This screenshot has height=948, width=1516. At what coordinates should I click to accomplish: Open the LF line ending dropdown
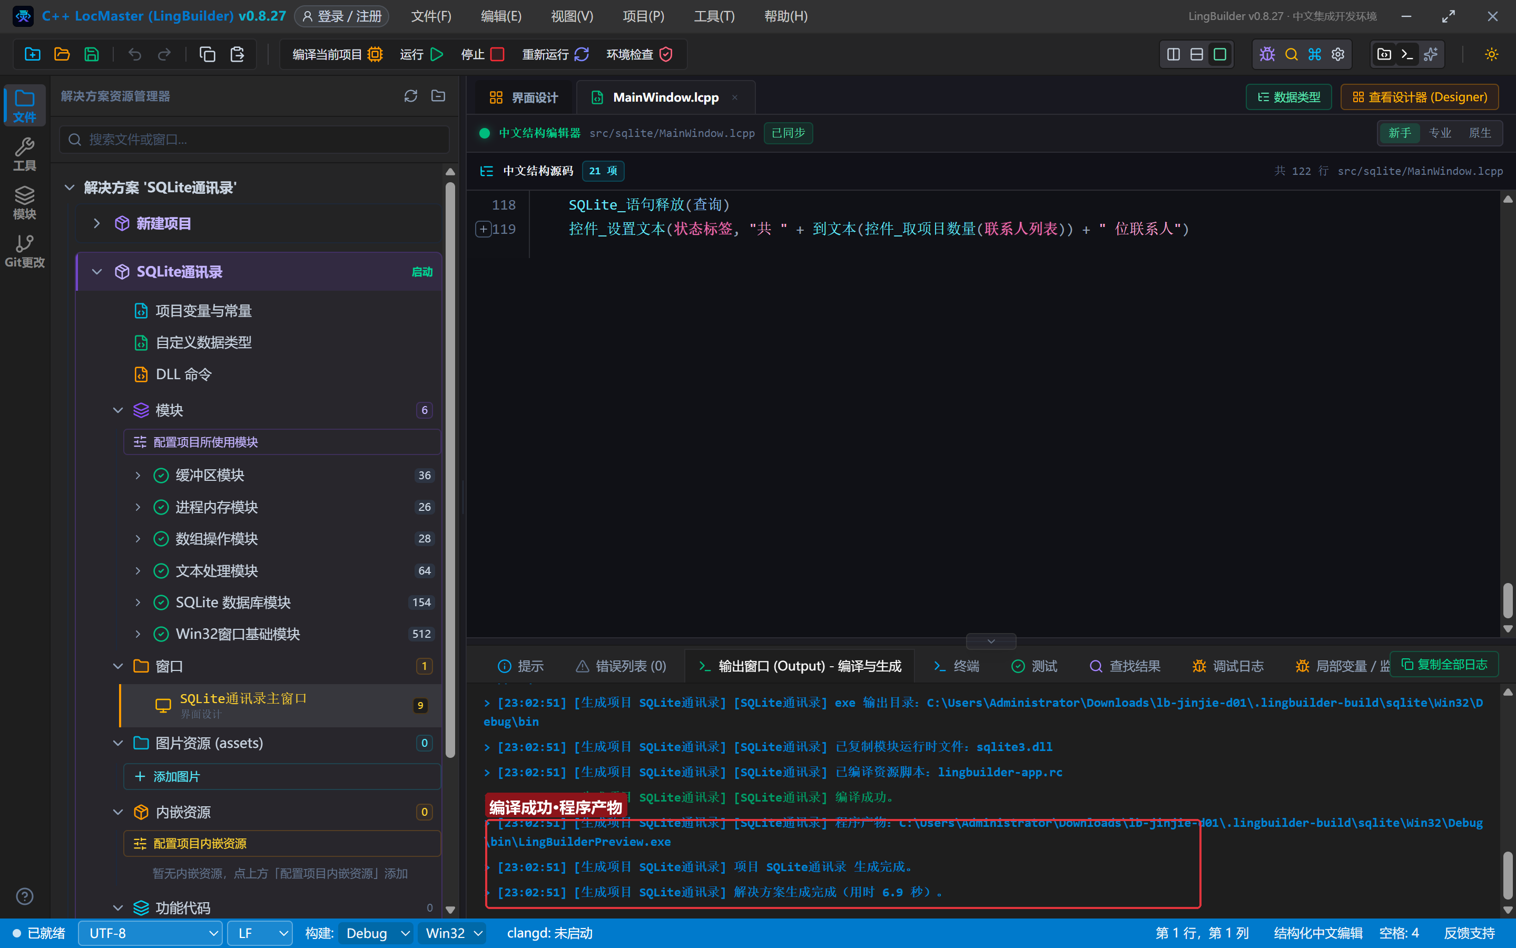(260, 933)
